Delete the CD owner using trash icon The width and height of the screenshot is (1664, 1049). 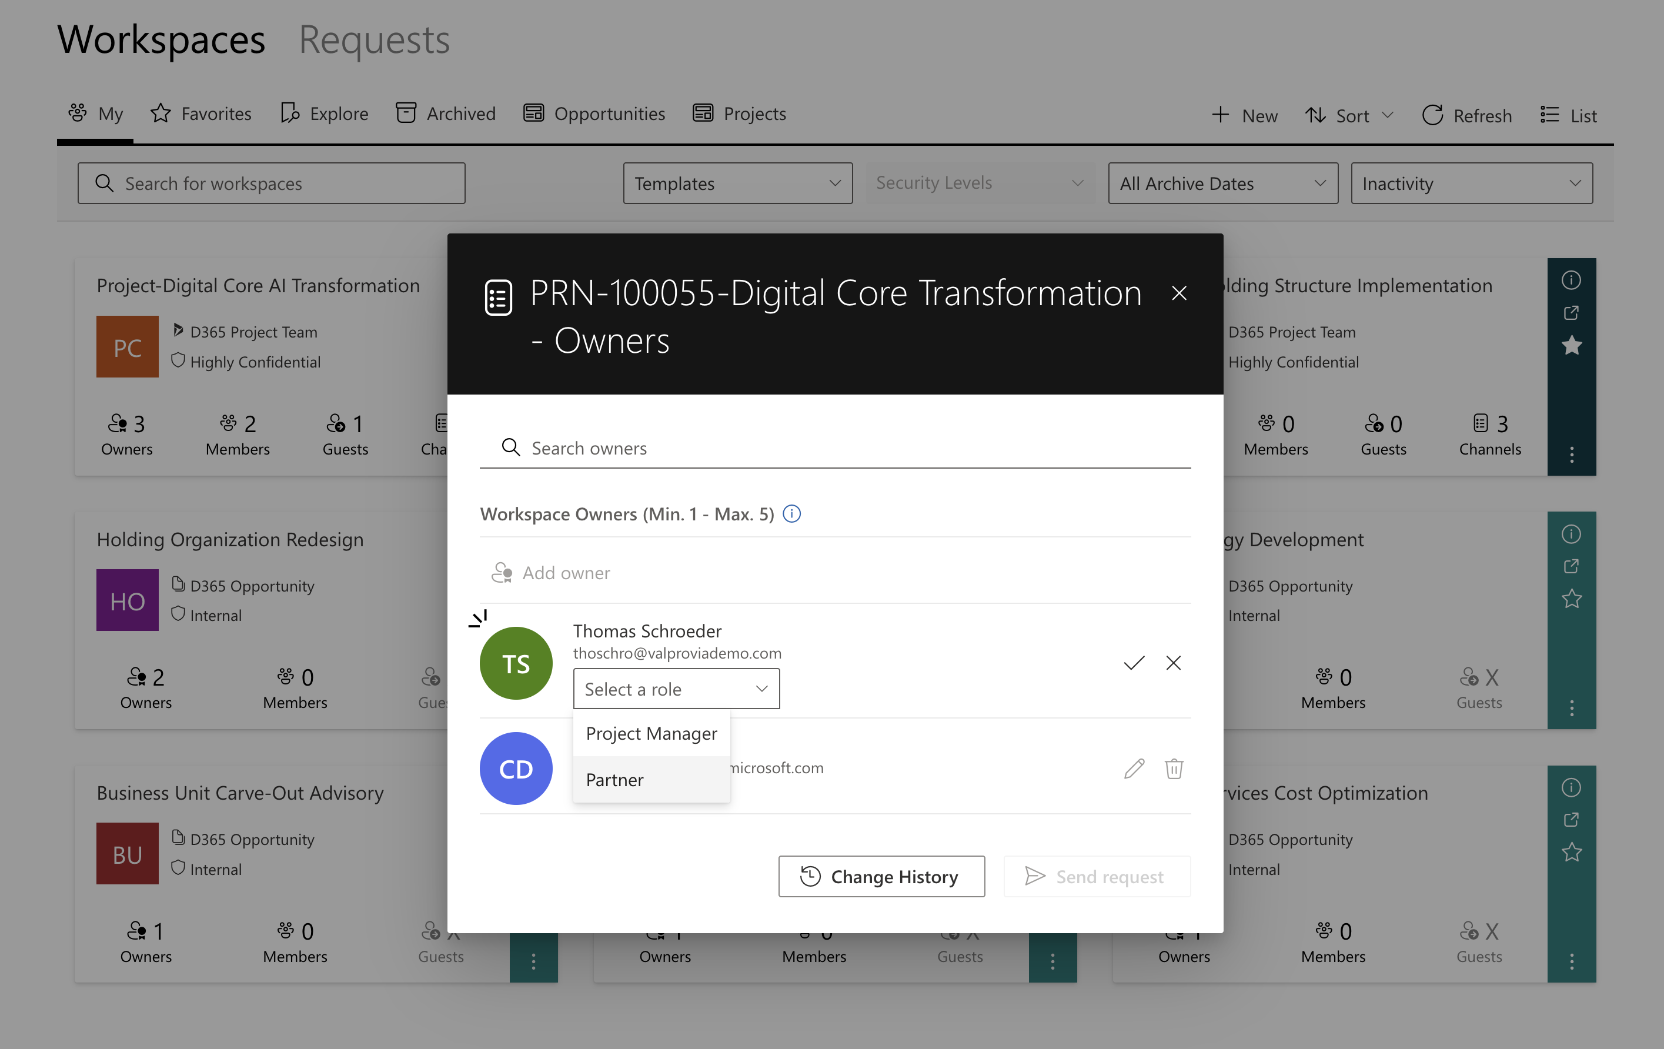pos(1174,768)
